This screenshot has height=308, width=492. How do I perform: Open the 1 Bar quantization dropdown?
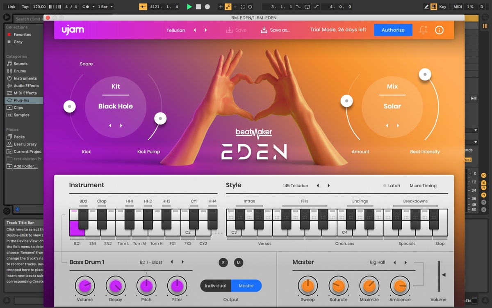105,7
